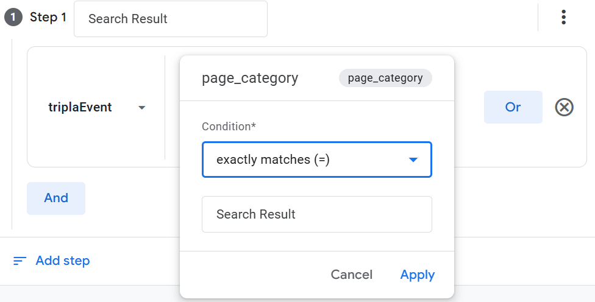Expand the arrow next to triplaEvent

(x=142, y=108)
